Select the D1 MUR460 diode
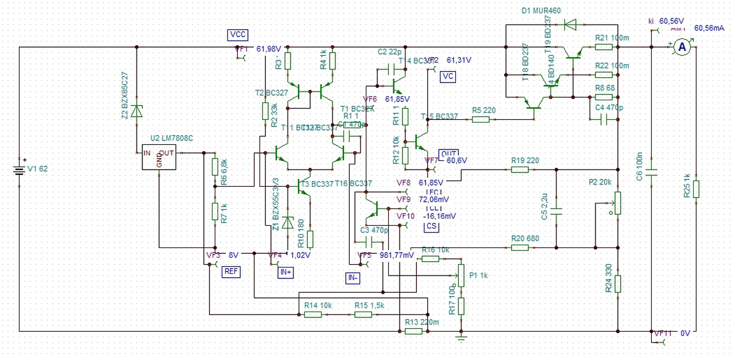This screenshot has width=735, height=354. pyautogui.click(x=570, y=25)
